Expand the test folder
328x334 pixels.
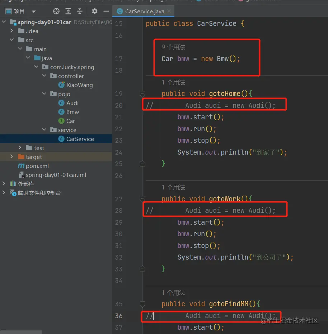point(20,147)
